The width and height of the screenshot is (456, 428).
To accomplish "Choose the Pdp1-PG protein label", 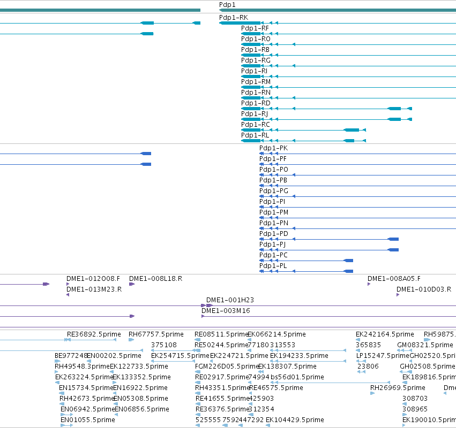I will 274,191.
